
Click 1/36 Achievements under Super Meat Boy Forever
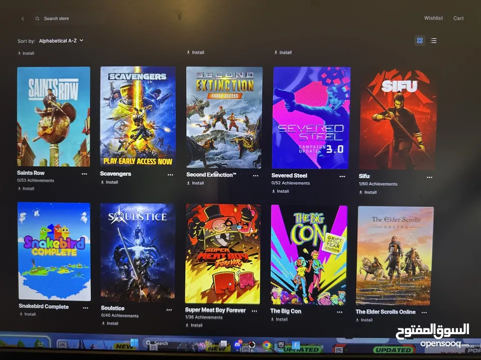[x=204, y=317]
